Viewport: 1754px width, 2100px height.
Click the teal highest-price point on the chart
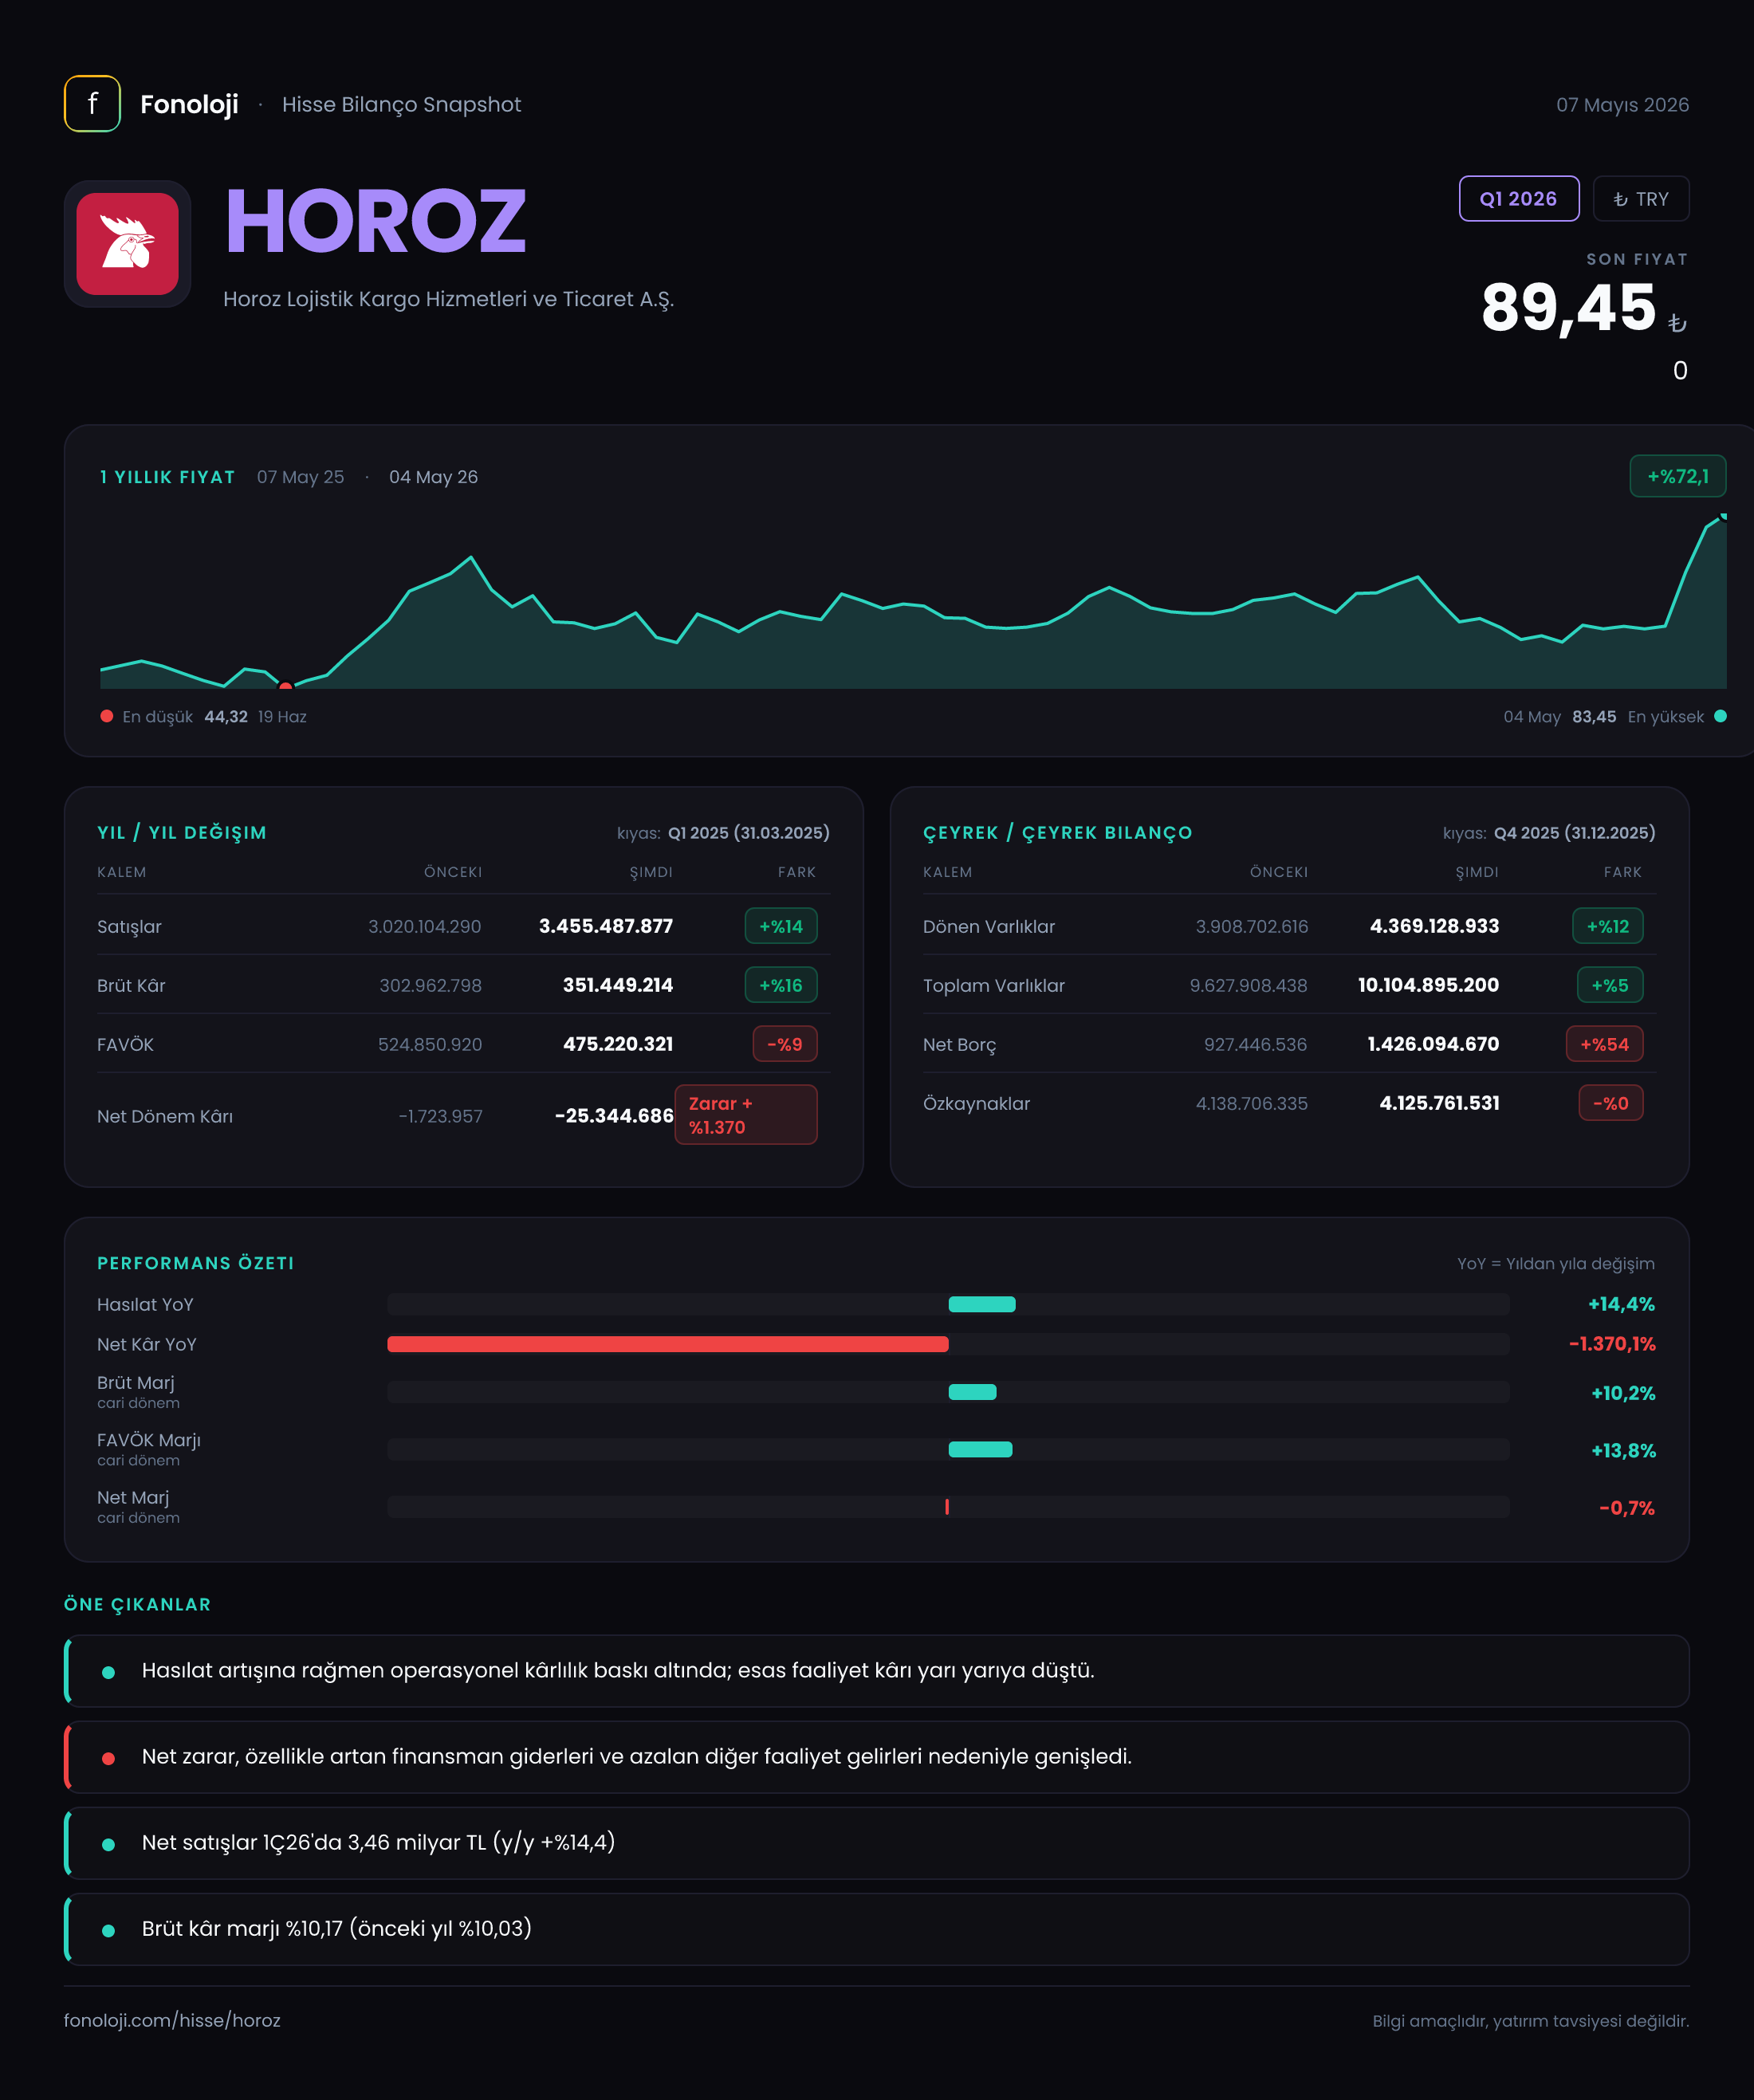tap(1722, 517)
